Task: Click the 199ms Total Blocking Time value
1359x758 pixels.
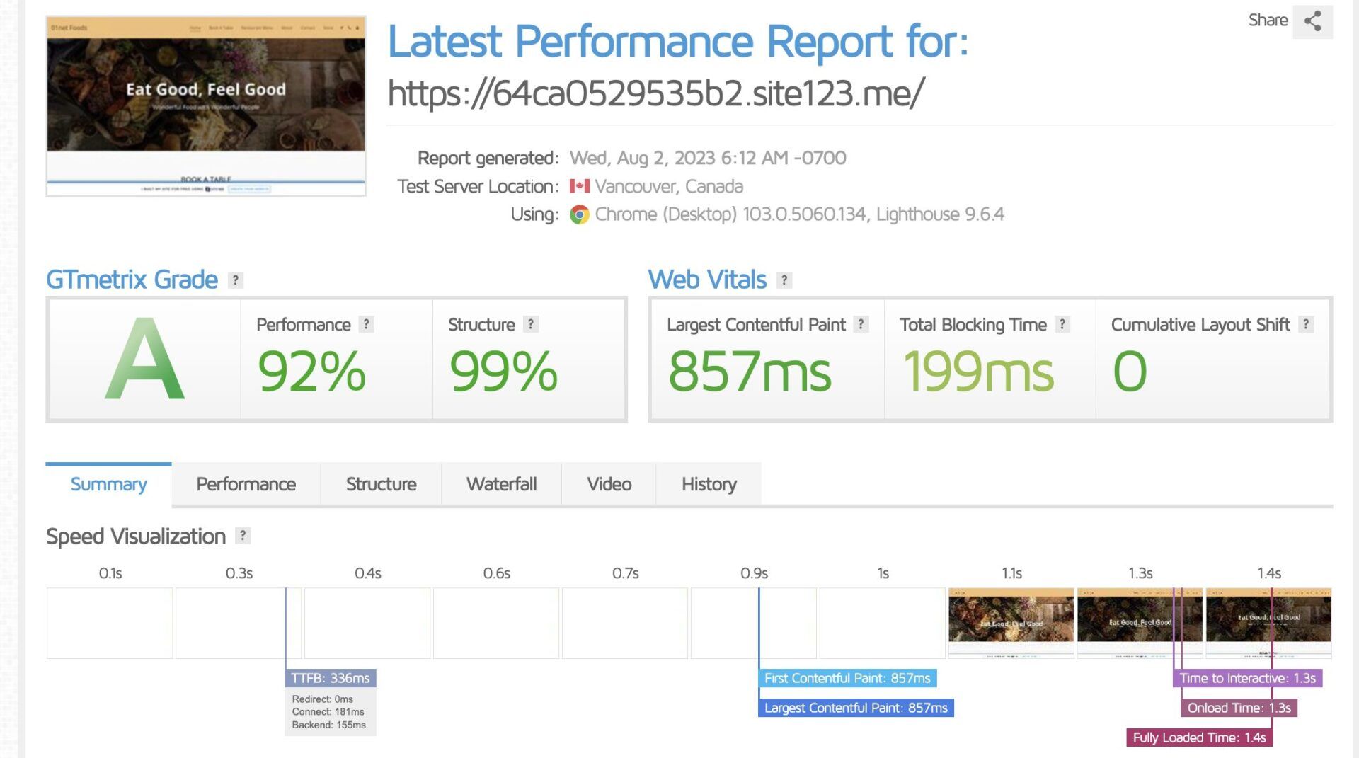Action: point(978,371)
